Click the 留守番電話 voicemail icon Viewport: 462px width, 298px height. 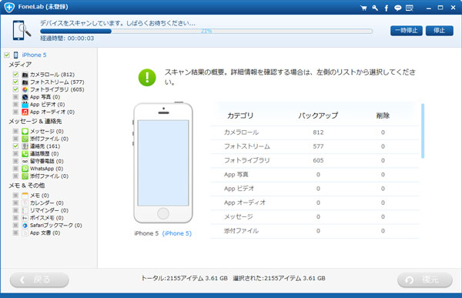pos(25,161)
